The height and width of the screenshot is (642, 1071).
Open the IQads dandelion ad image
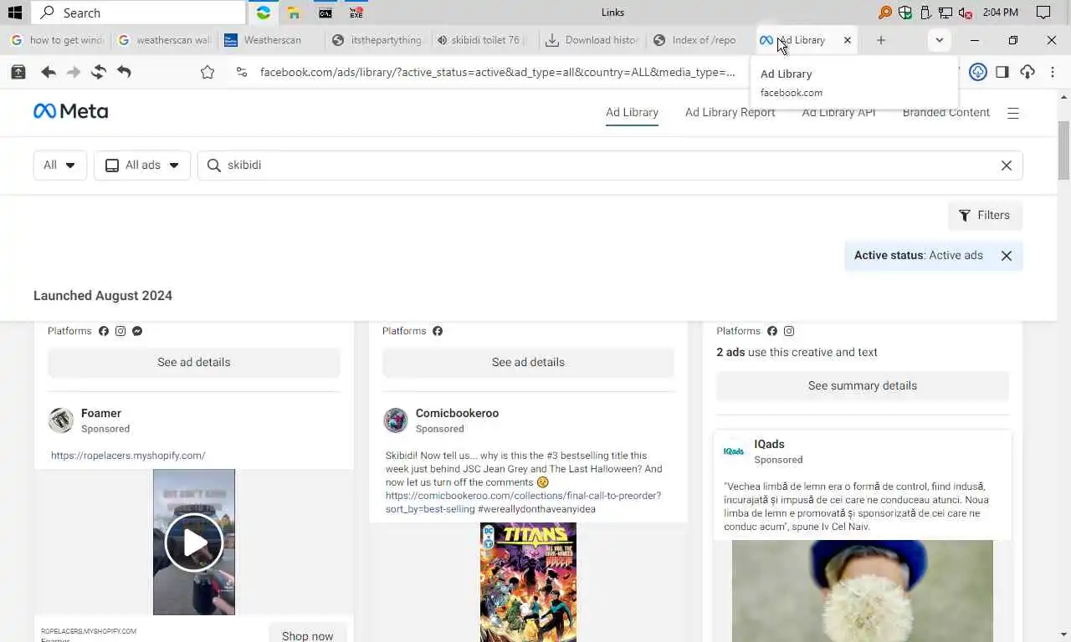[x=863, y=591]
